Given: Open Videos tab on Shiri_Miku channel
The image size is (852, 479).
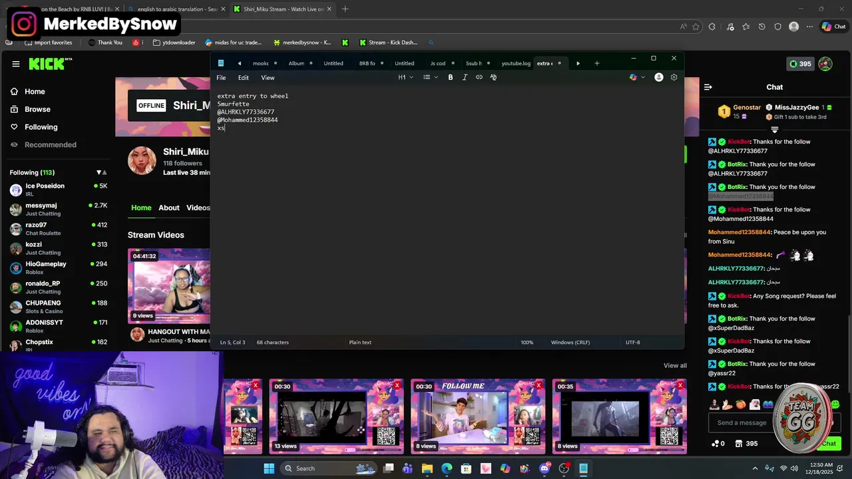Looking at the screenshot, I should tap(198, 208).
